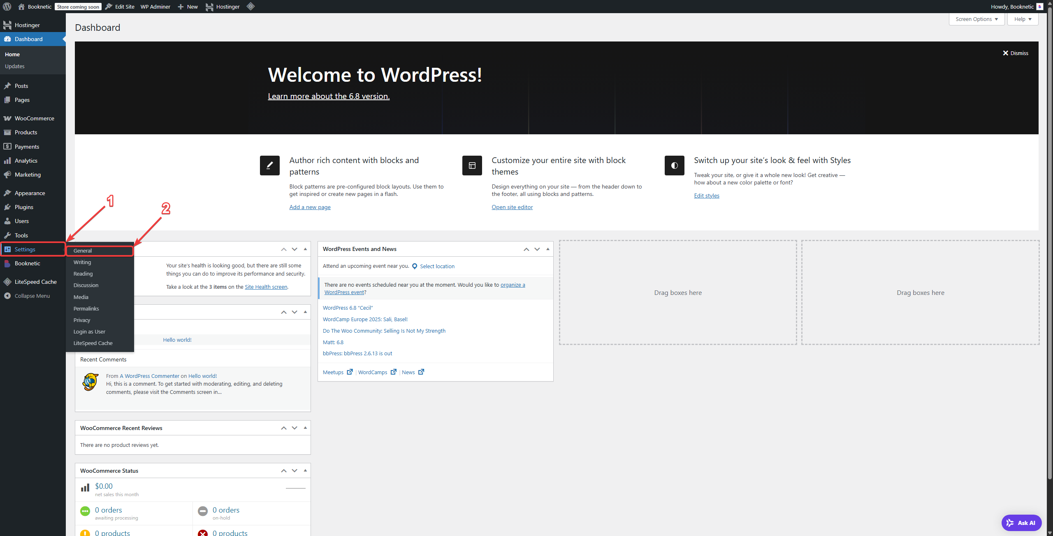The width and height of the screenshot is (1053, 536).
Task: Choose Login as User in Settings submenu
Action: tap(100, 331)
